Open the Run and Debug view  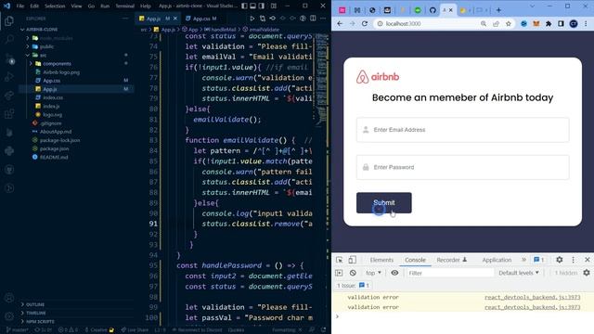[x=9, y=77]
